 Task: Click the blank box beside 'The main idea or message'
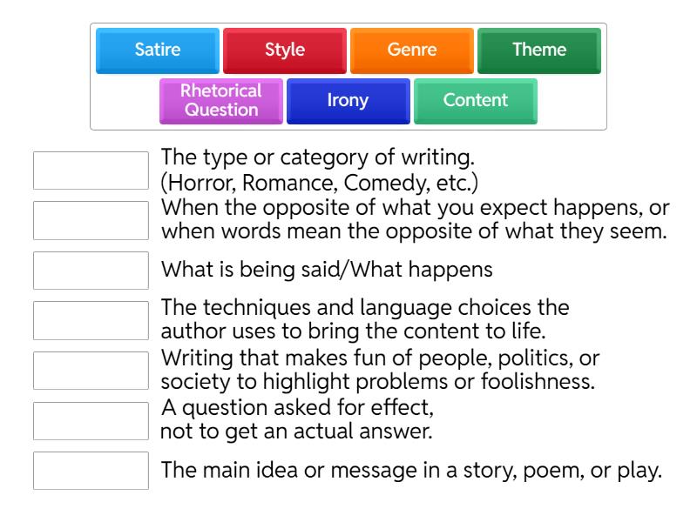click(x=91, y=470)
